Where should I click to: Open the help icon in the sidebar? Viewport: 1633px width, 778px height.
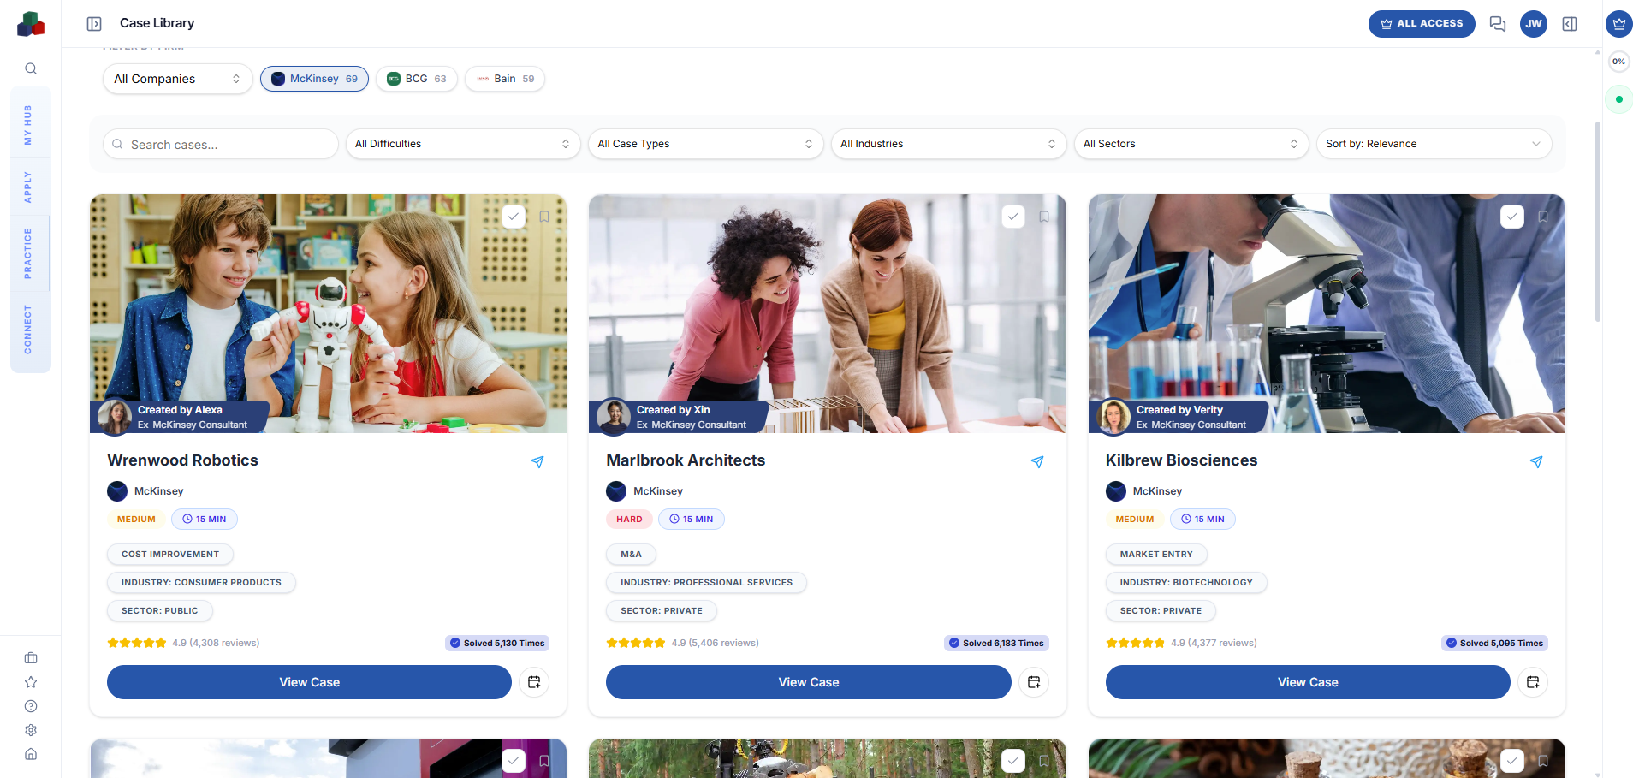click(31, 706)
